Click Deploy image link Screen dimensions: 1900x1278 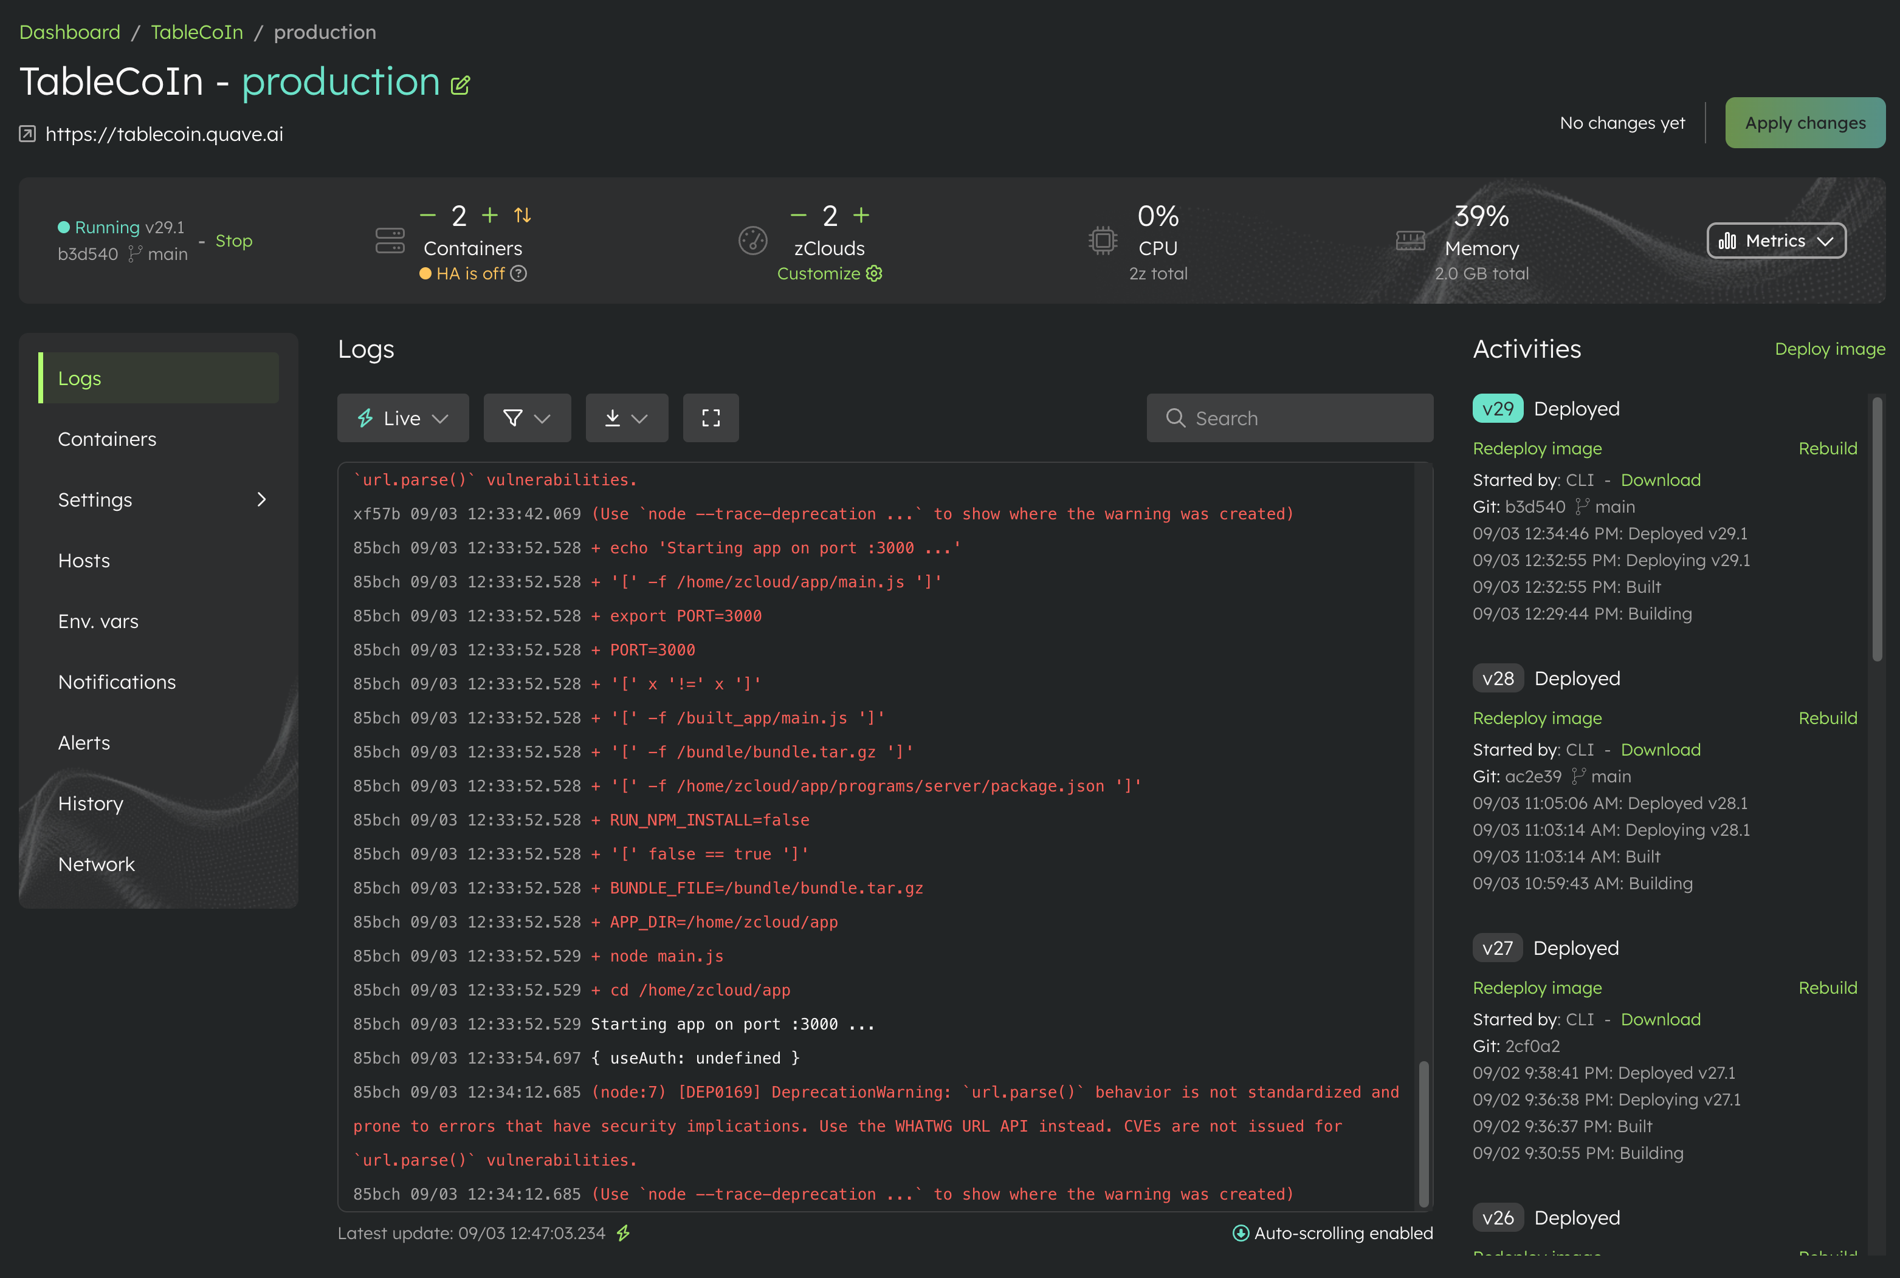(1829, 349)
